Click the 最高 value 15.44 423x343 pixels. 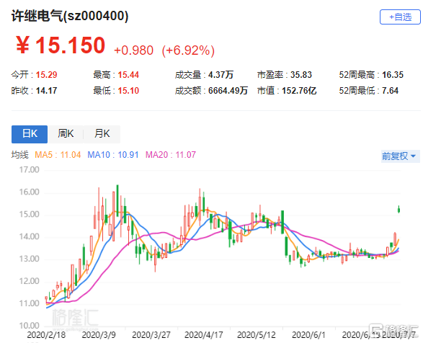tap(128, 75)
